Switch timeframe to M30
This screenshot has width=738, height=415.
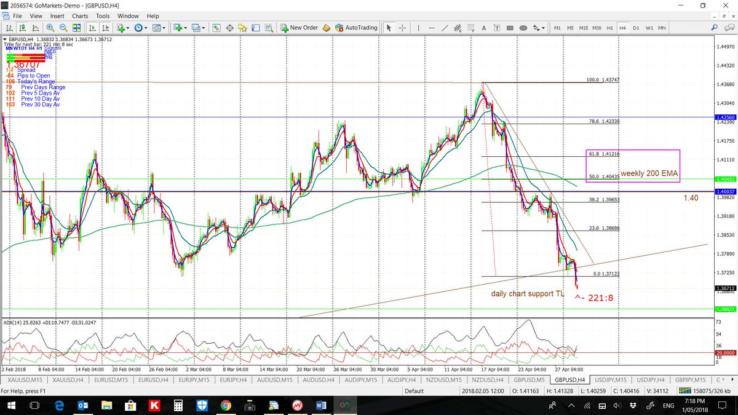pyautogui.click(x=597, y=28)
